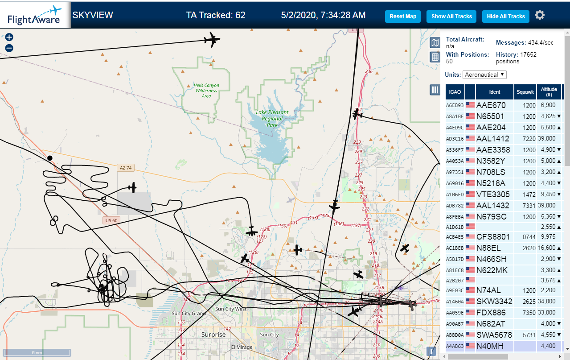Open the Units dropdown
Viewport: 570px width, 360px height.
pos(485,74)
